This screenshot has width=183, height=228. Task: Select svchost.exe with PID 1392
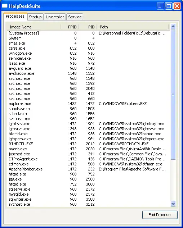pyautogui.click(x=88, y=83)
